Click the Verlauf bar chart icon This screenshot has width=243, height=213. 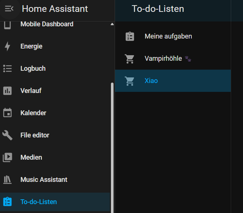(x=7, y=91)
